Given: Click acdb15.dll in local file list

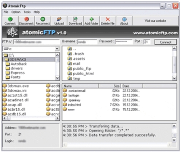Looking at the screenshot, I should pyautogui.click(x=17, y=114).
